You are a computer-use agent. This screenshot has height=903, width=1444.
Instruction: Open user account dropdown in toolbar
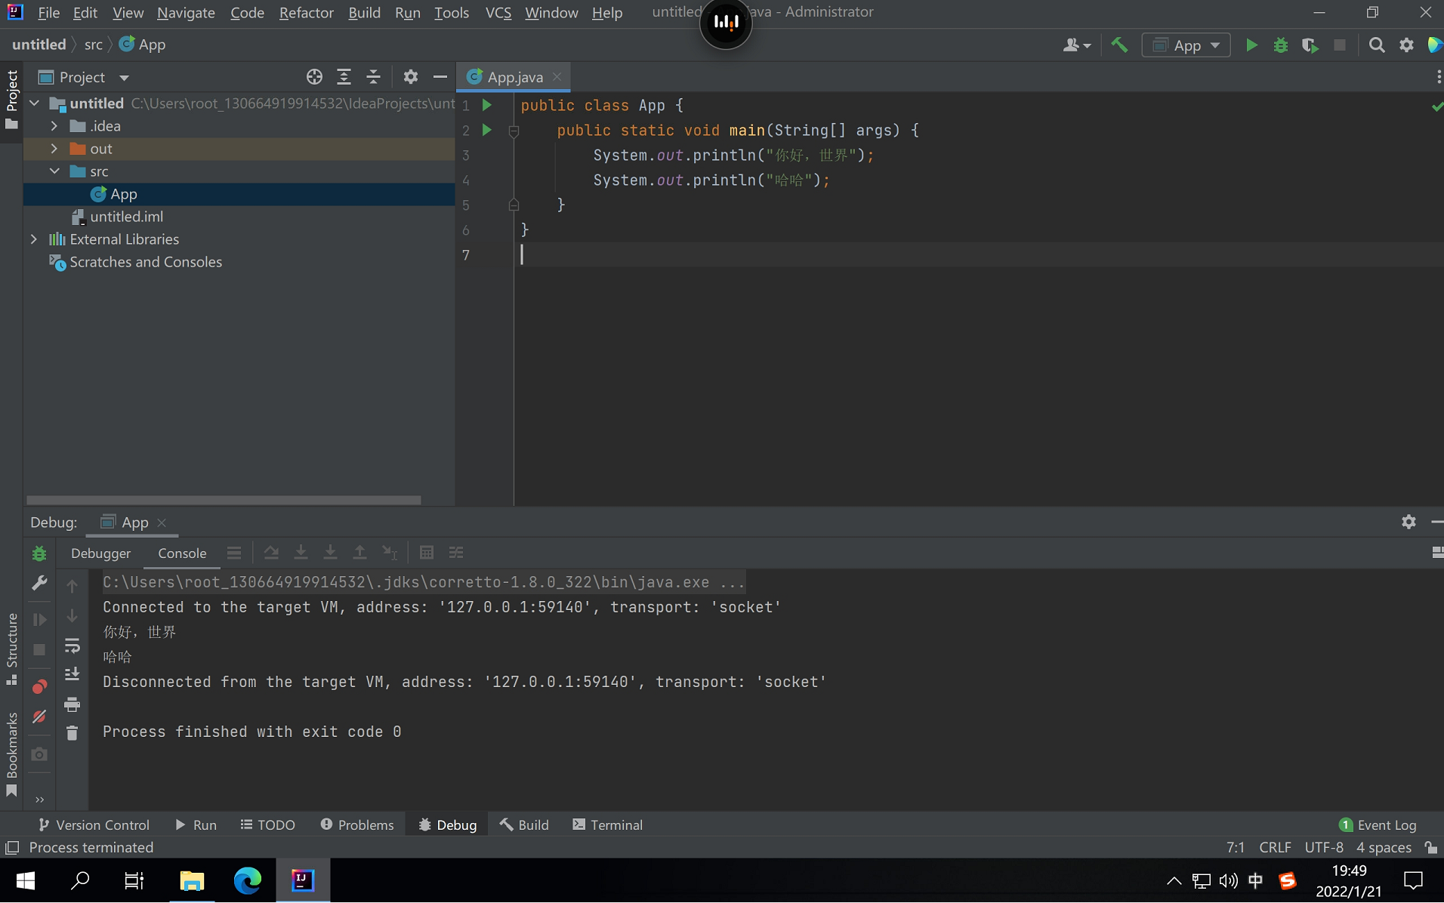tap(1076, 45)
